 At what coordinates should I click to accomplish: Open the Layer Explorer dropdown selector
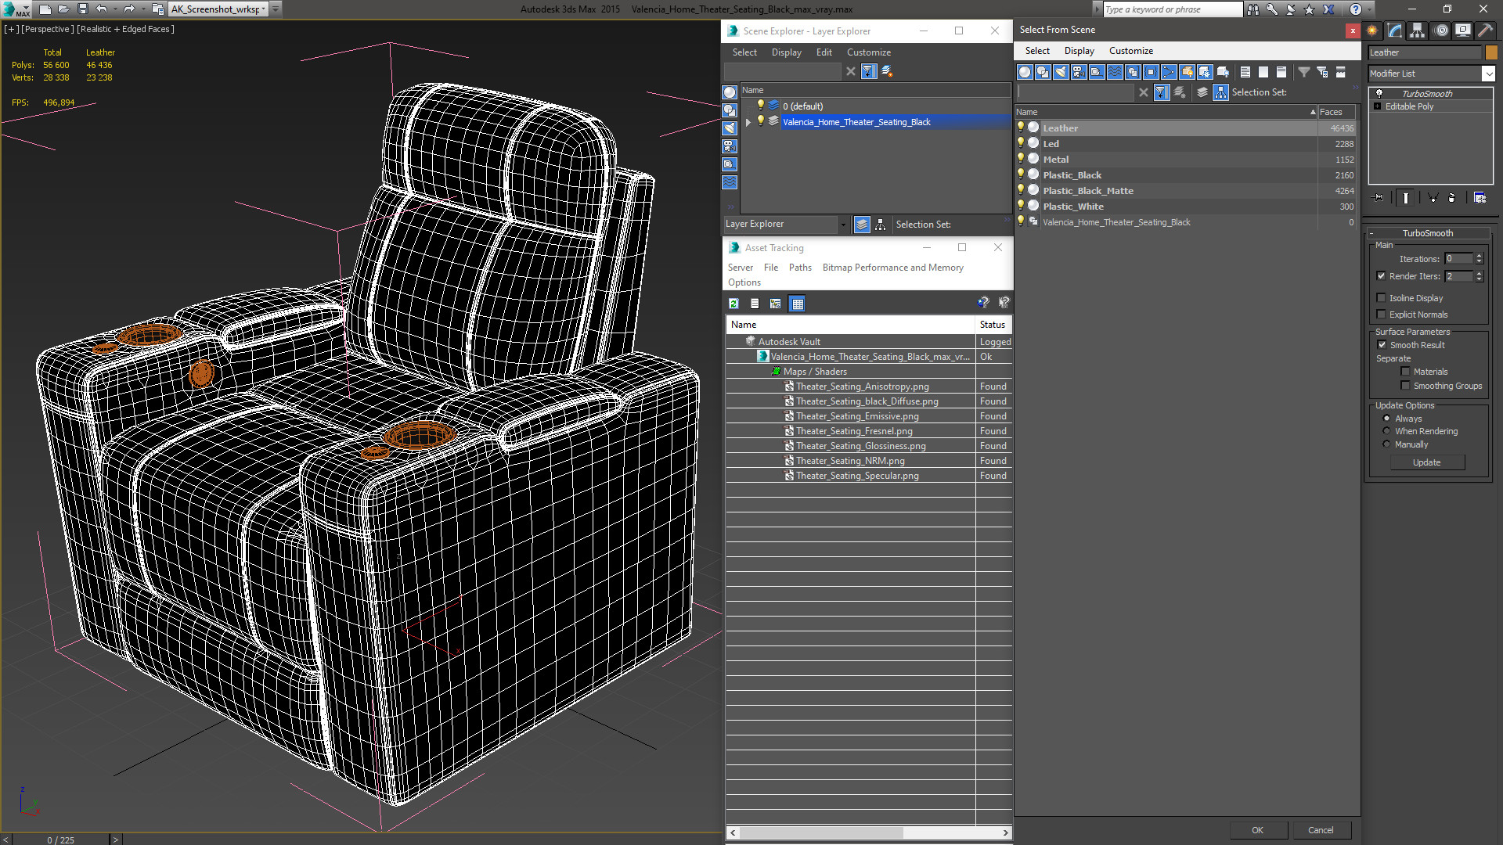click(843, 225)
